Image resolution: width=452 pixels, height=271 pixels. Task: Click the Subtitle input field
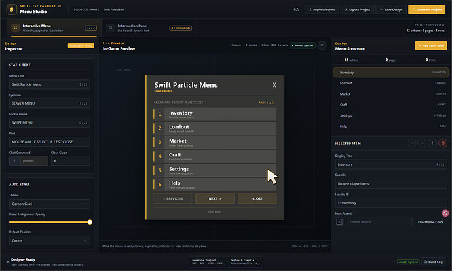(391, 183)
